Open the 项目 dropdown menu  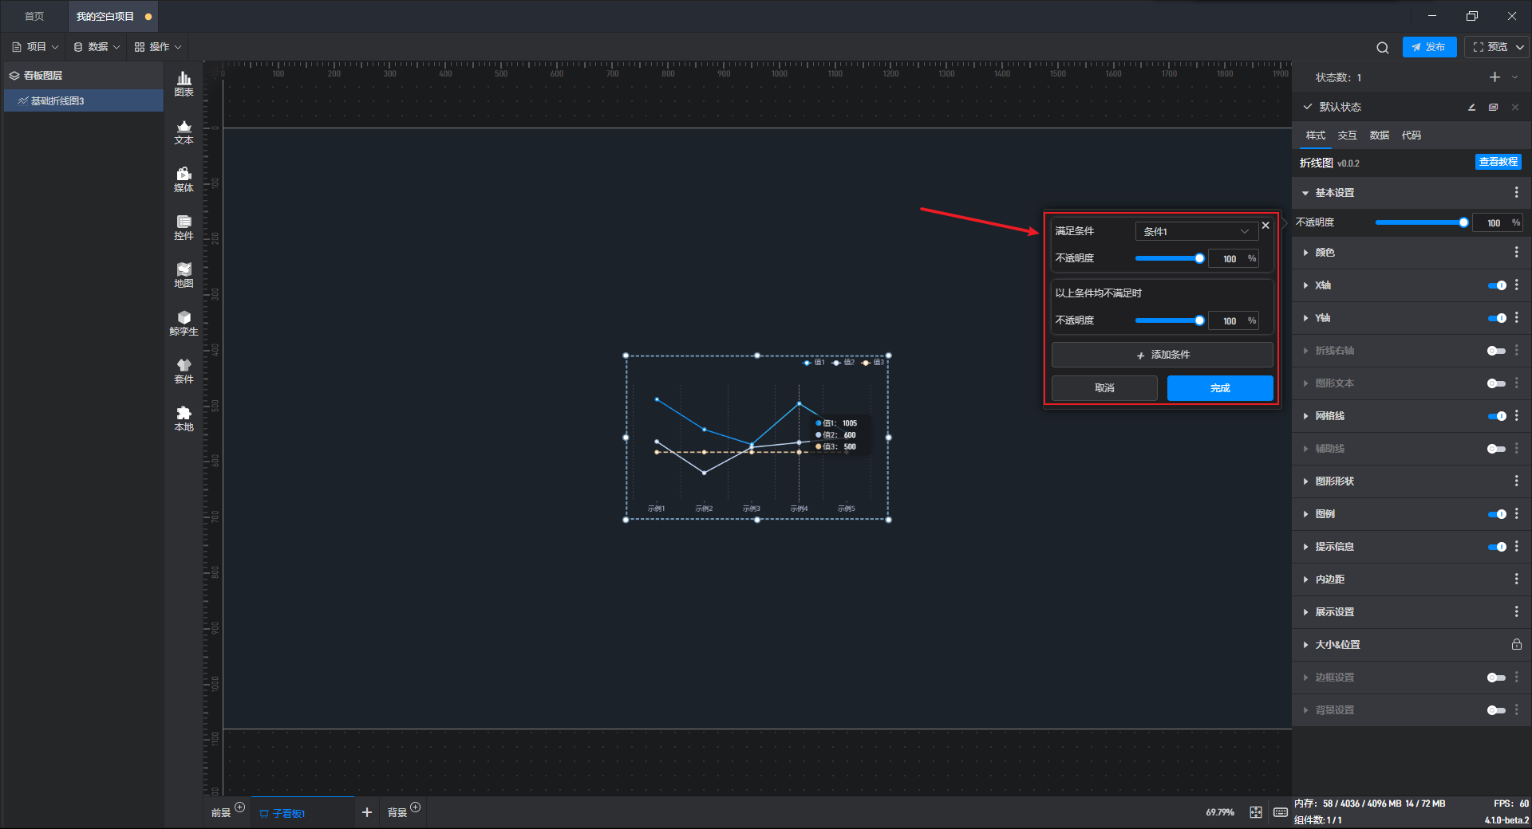[35, 47]
